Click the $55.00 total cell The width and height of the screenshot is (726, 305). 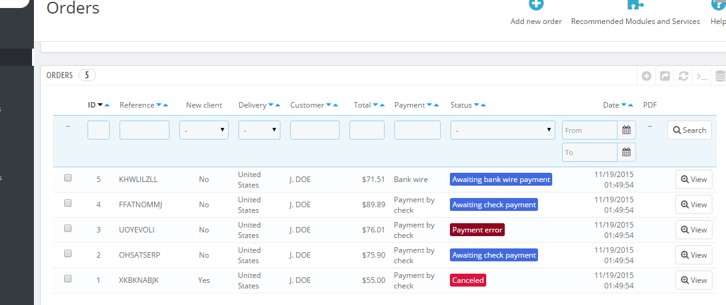373,280
